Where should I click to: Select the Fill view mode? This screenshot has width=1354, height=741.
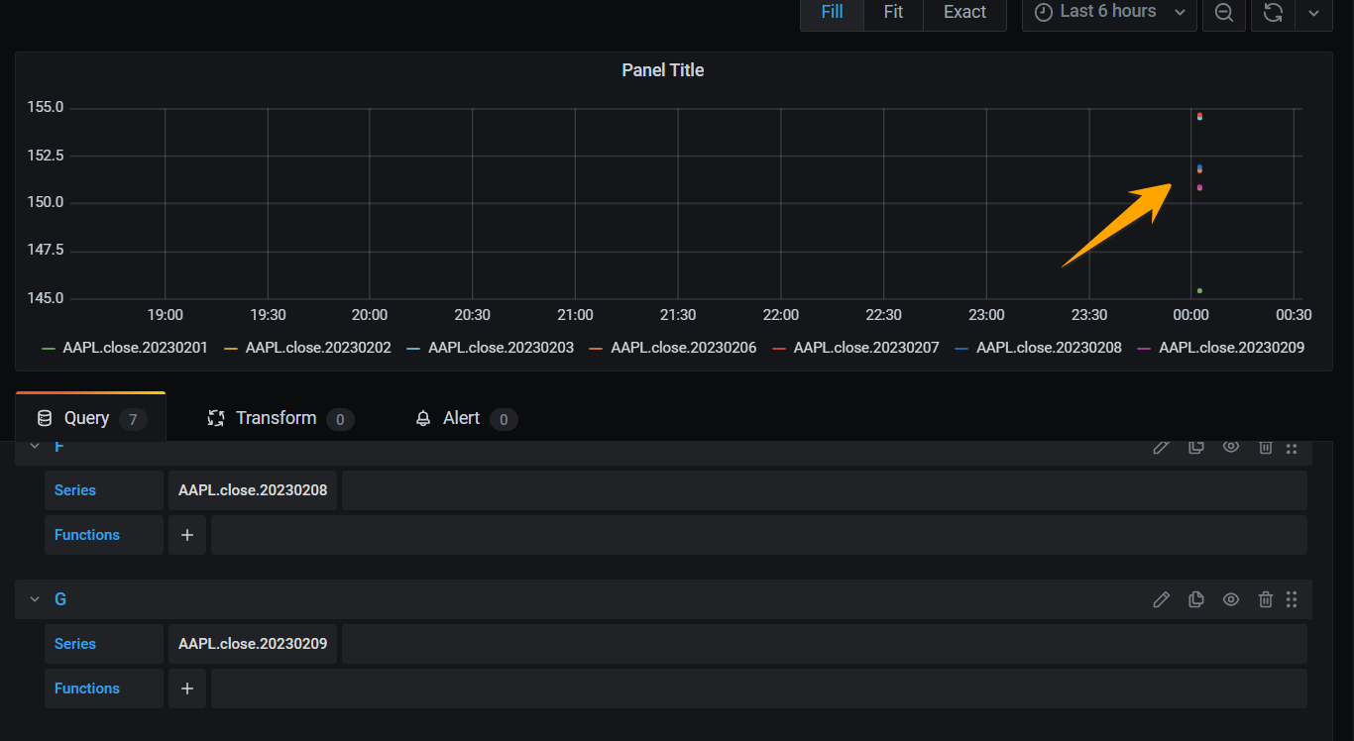coord(833,12)
